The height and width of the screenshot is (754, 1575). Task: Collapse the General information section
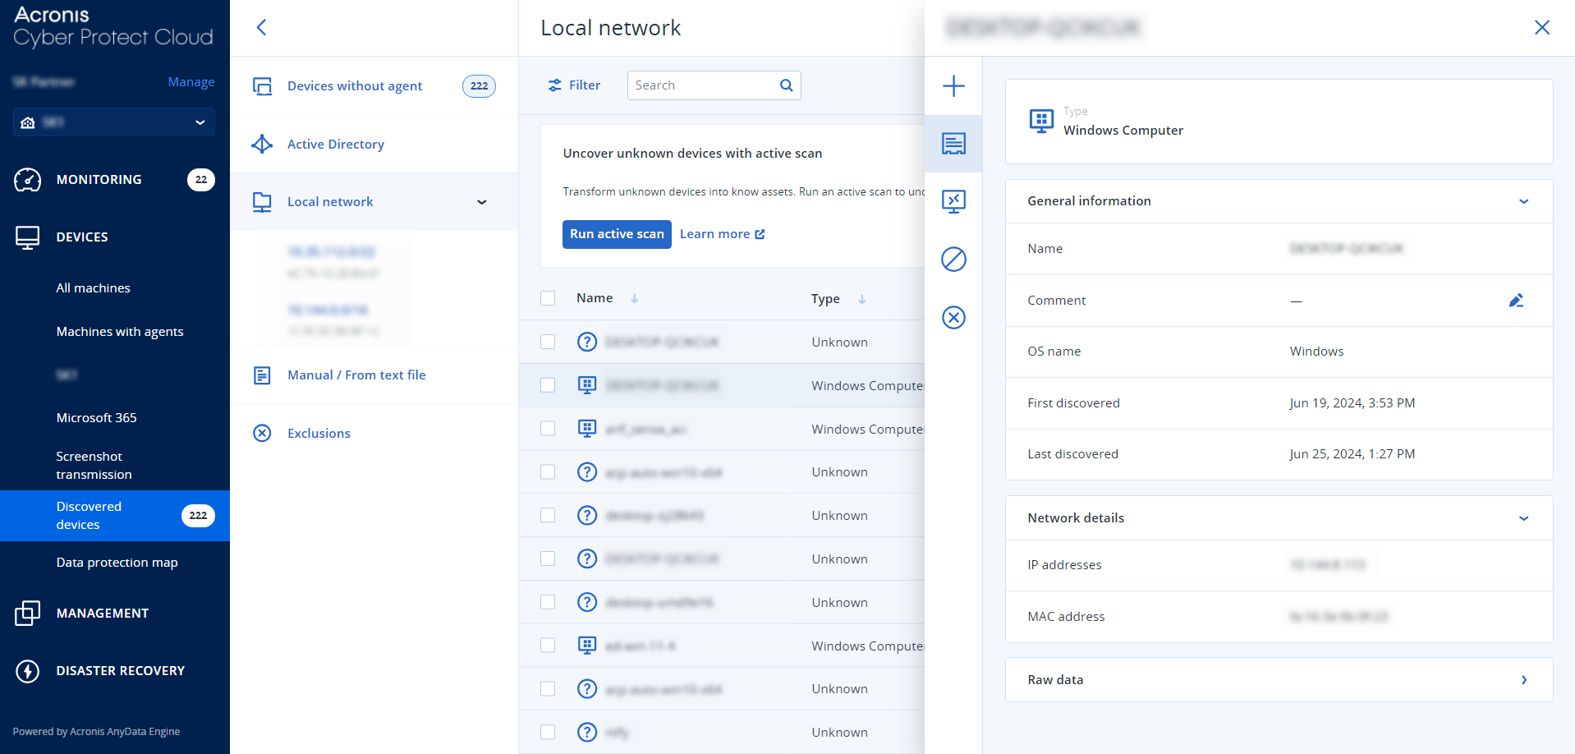(1524, 201)
